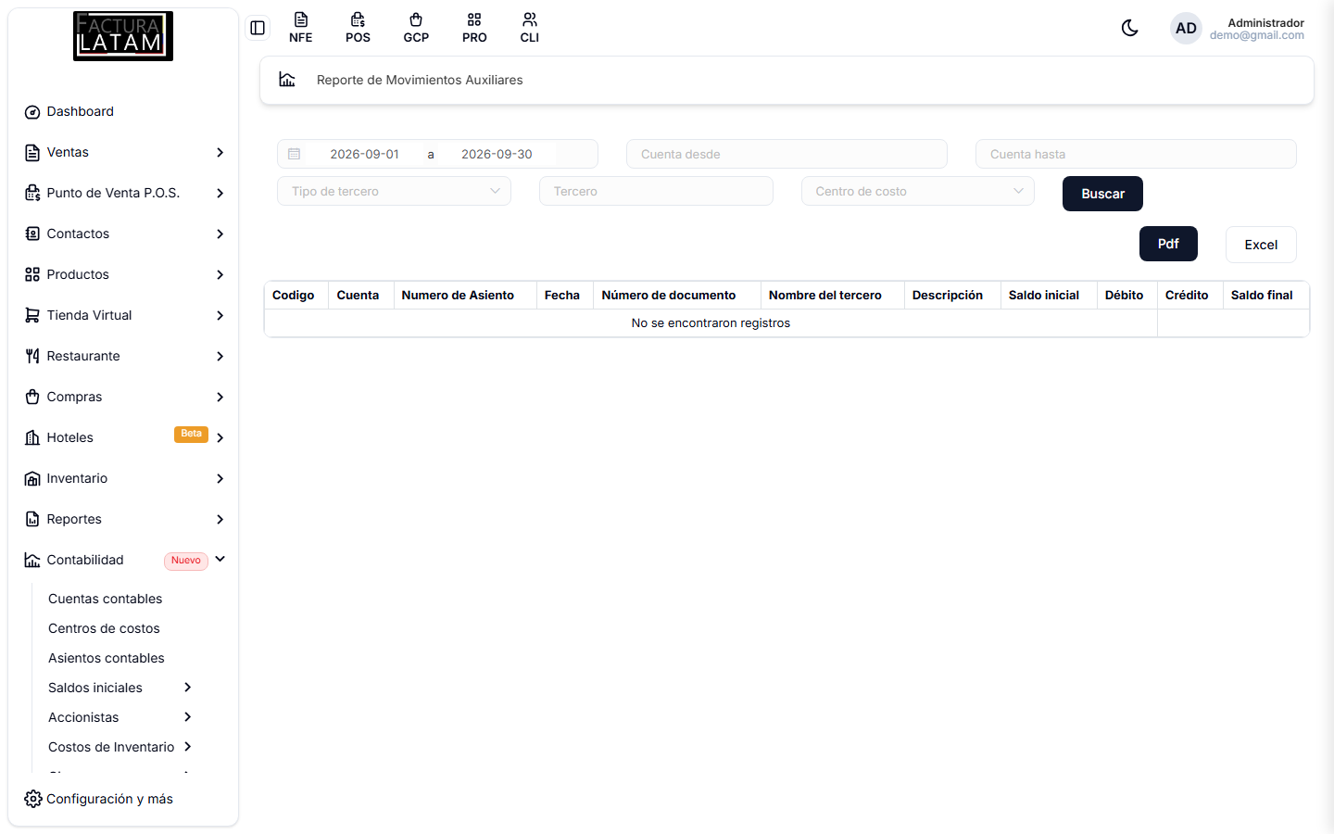
Task: Click the Cuenta desde field
Action: [x=787, y=154]
